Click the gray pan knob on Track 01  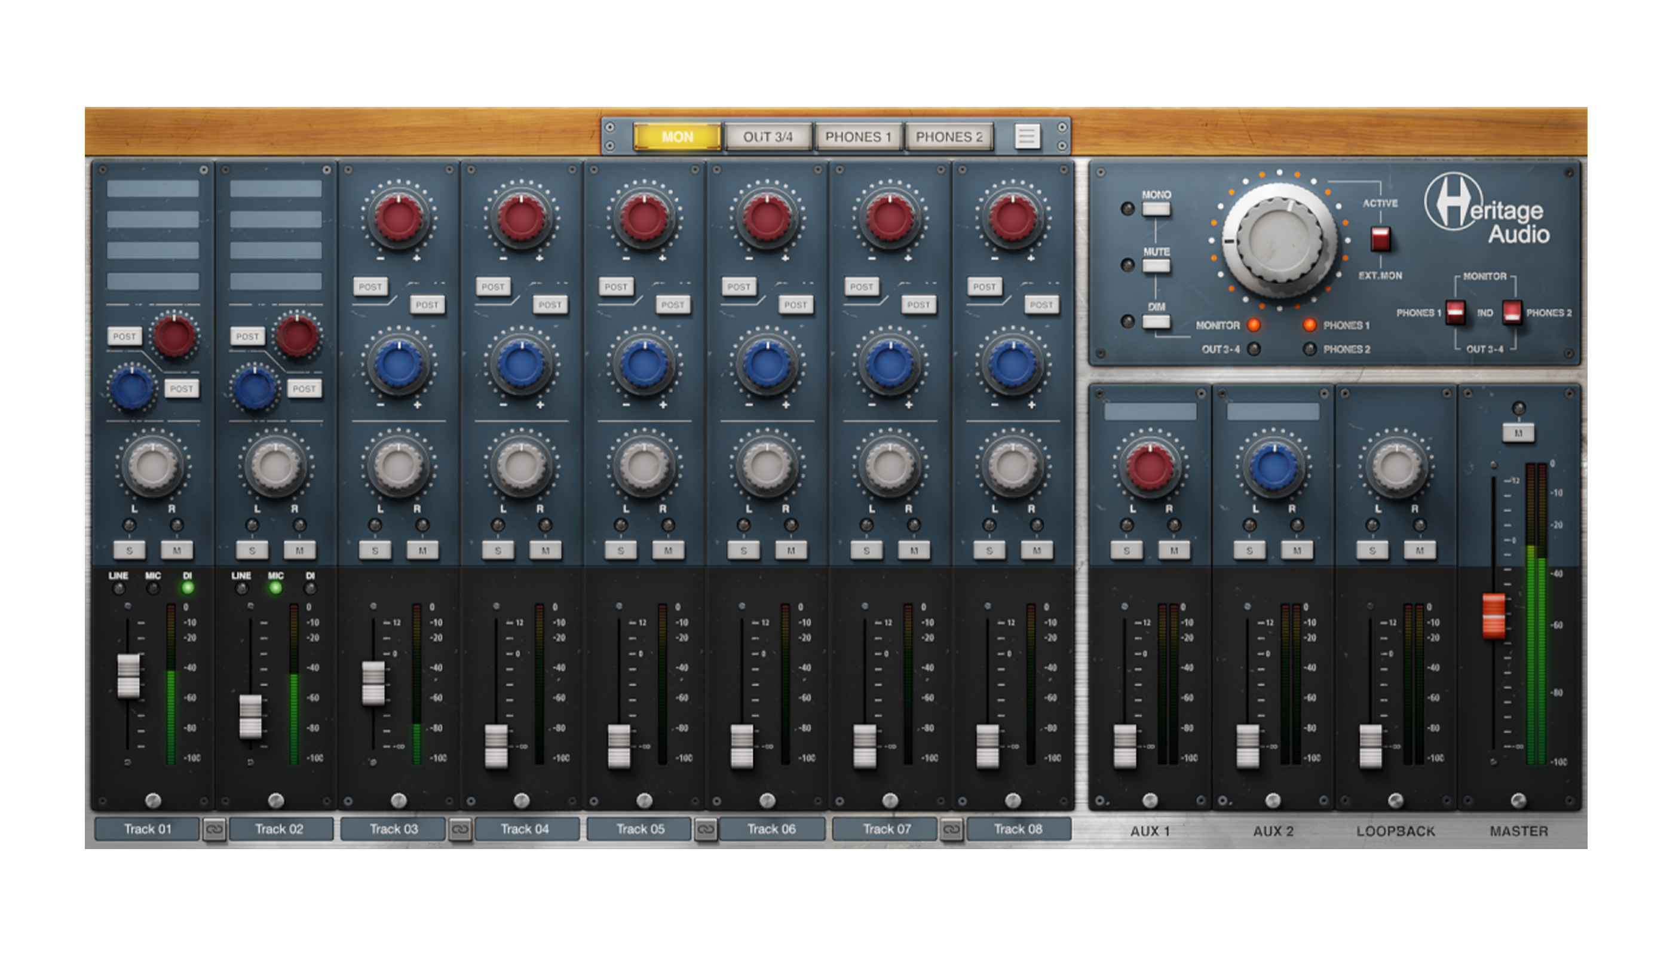(153, 467)
